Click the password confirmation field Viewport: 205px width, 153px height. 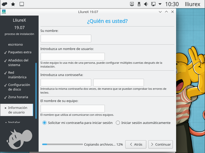pos(119,83)
